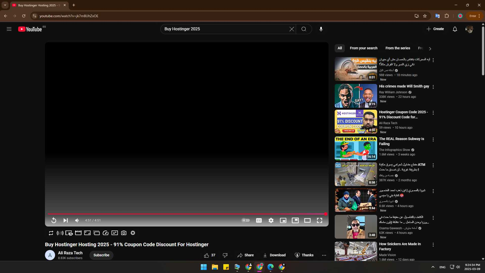Bookmark this page with the star icon
Viewport: 485px width, 273px height.
click(x=425, y=16)
